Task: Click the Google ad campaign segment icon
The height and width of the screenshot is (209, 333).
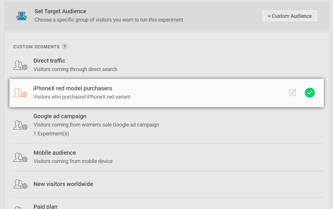Action: (20, 125)
